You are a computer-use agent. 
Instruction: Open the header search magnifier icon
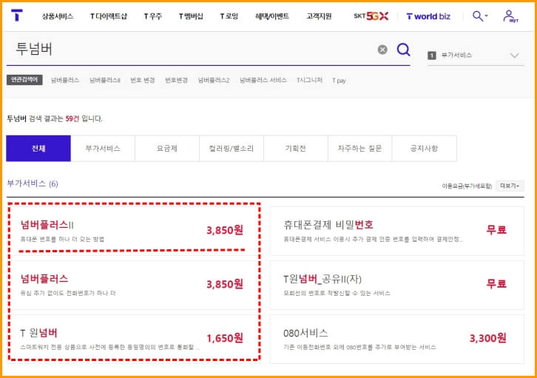(x=477, y=16)
